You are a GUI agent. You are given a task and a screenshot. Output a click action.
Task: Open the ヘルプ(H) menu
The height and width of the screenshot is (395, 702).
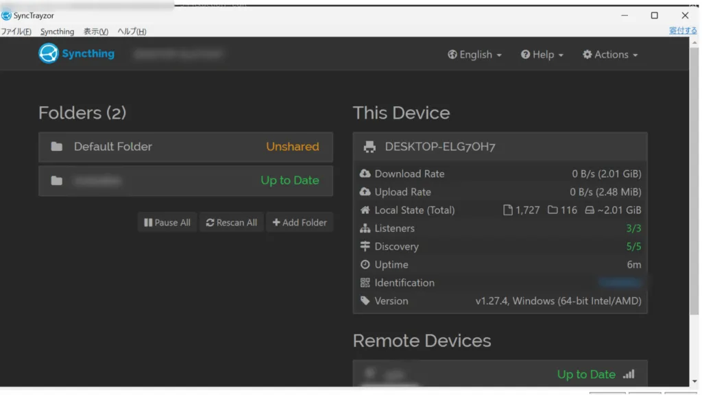(x=132, y=32)
